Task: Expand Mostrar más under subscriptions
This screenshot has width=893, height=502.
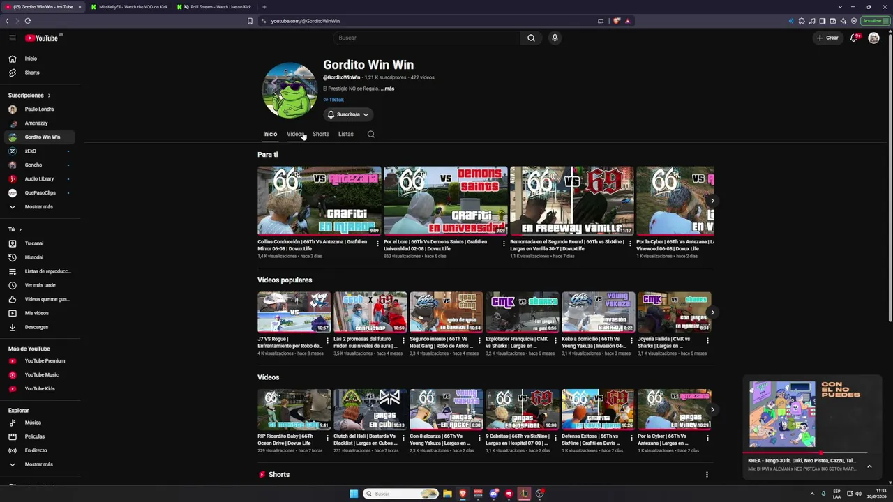Action: pyautogui.click(x=40, y=207)
